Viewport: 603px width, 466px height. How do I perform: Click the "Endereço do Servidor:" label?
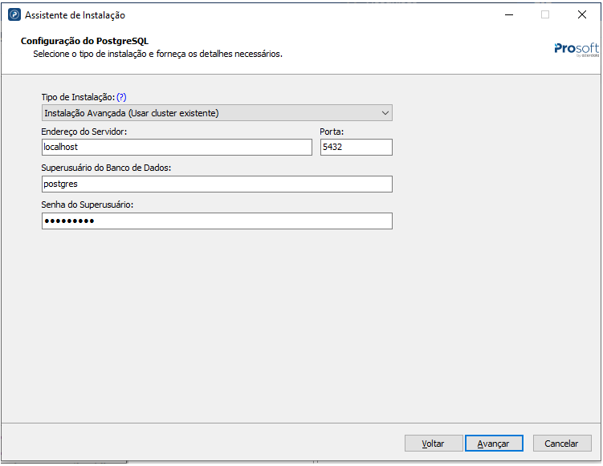pos(84,132)
